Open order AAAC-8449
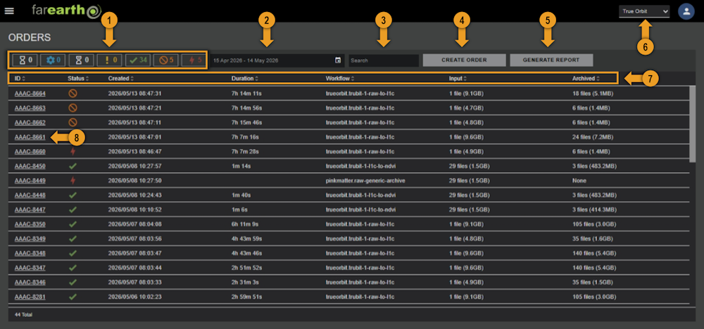 point(30,181)
